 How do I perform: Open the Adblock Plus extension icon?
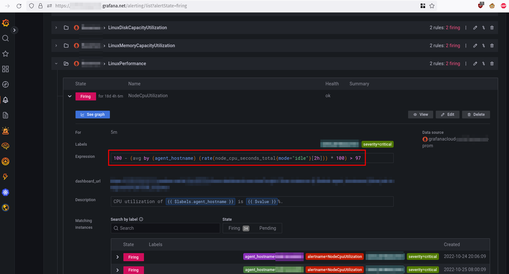[504, 6]
